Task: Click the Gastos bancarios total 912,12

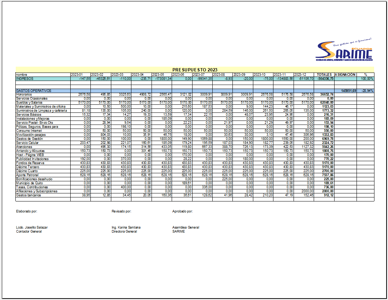Action: [329, 195]
